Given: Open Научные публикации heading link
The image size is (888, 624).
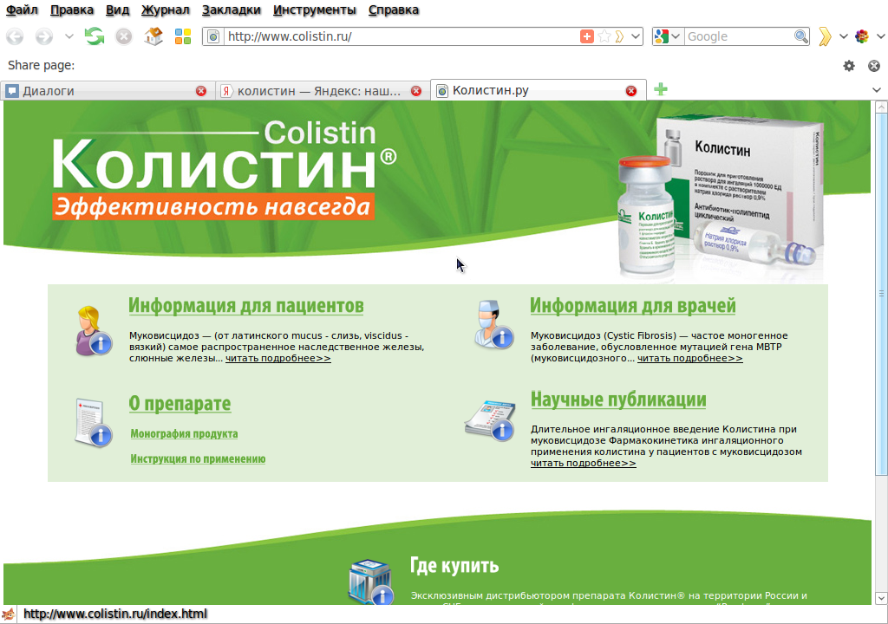Looking at the screenshot, I should (618, 400).
